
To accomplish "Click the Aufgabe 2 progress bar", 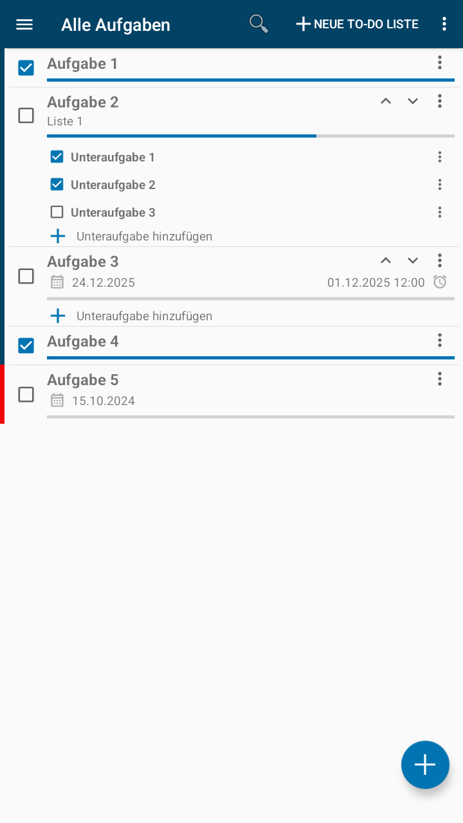I will pos(251,136).
